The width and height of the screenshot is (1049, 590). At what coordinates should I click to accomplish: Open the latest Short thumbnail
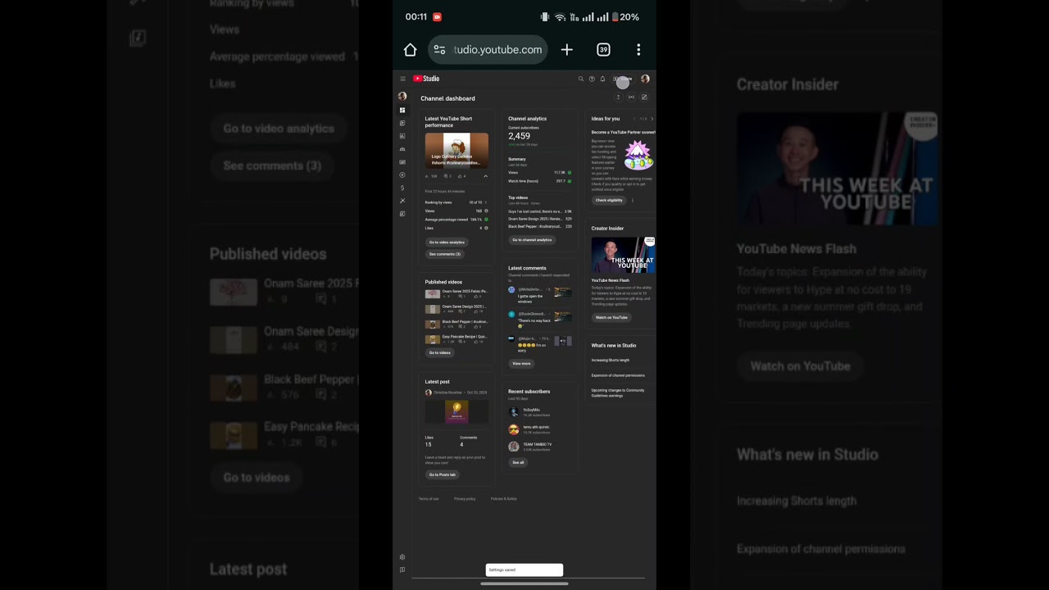(456, 150)
